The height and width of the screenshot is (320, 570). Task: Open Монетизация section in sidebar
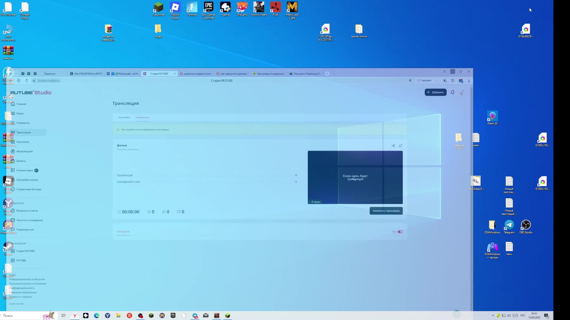[x=24, y=151]
